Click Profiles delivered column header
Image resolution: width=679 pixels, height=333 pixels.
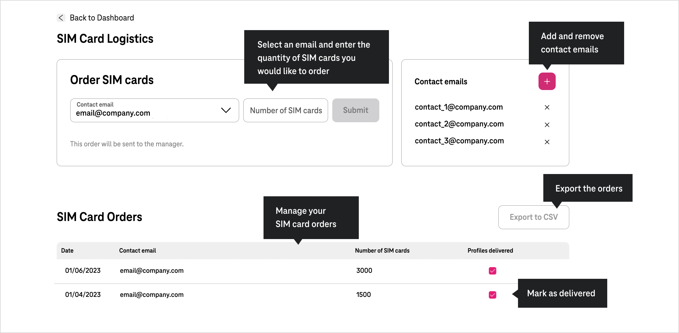(490, 251)
